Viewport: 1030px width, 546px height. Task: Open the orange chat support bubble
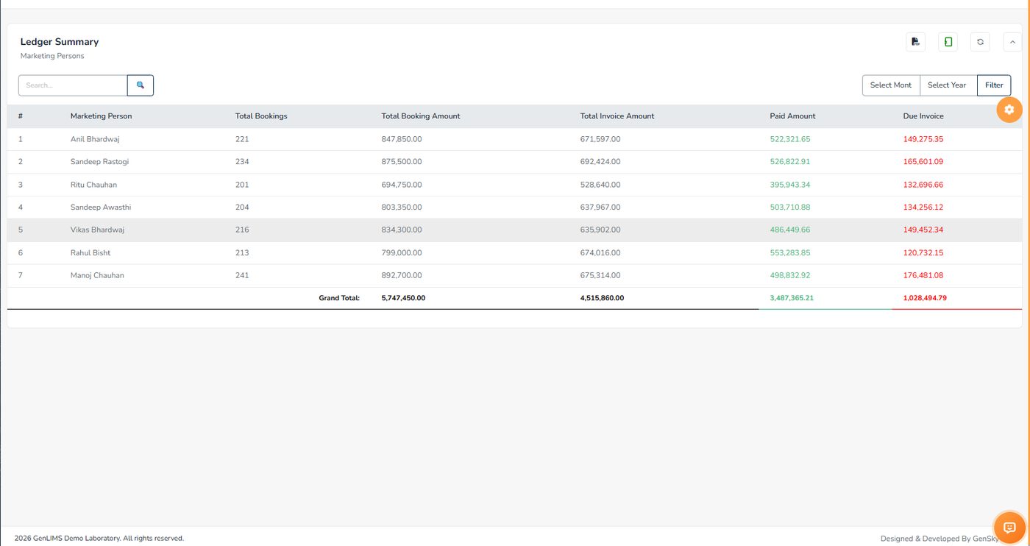pos(1009,528)
